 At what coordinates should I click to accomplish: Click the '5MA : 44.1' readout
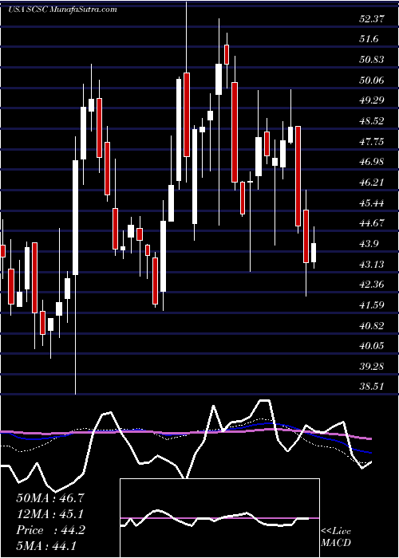pyautogui.click(x=46, y=546)
